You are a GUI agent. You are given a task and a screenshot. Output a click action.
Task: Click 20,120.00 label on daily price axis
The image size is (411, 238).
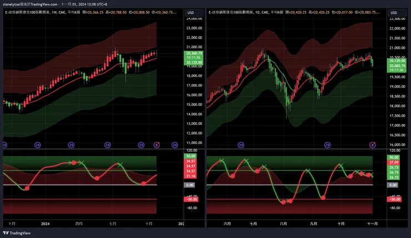(x=397, y=61)
